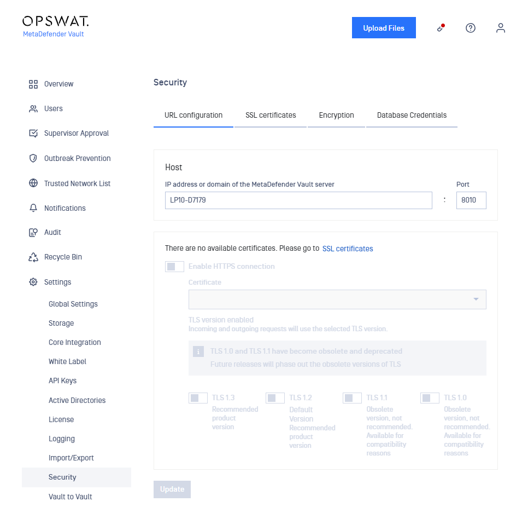The height and width of the screenshot is (513, 528).
Task: Open Notifications in the sidebar
Action: (64, 208)
